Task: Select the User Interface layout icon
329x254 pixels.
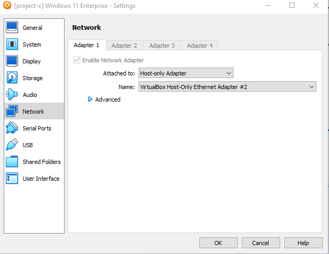Action: pos(12,179)
